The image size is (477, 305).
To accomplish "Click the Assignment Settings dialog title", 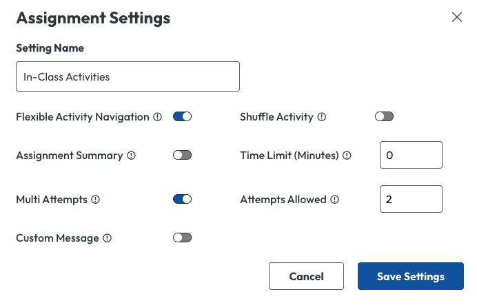I will (x=93, y=19).
